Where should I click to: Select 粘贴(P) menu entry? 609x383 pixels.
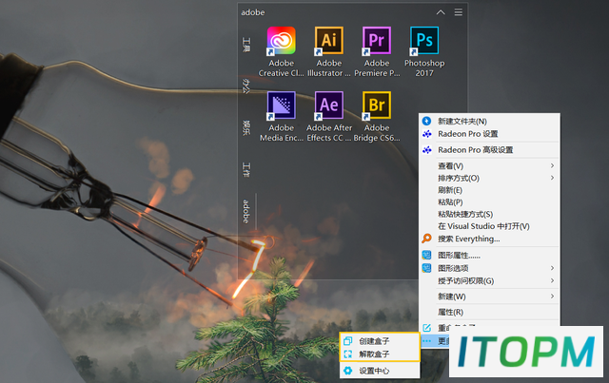point(489,202)
